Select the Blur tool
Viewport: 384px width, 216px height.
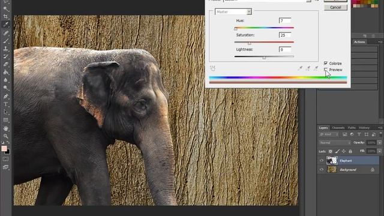point(6,80)
